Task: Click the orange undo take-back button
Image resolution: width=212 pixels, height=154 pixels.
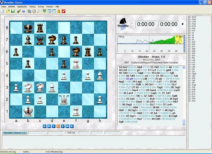Action: pyautogui.click(x=58, y=126)
